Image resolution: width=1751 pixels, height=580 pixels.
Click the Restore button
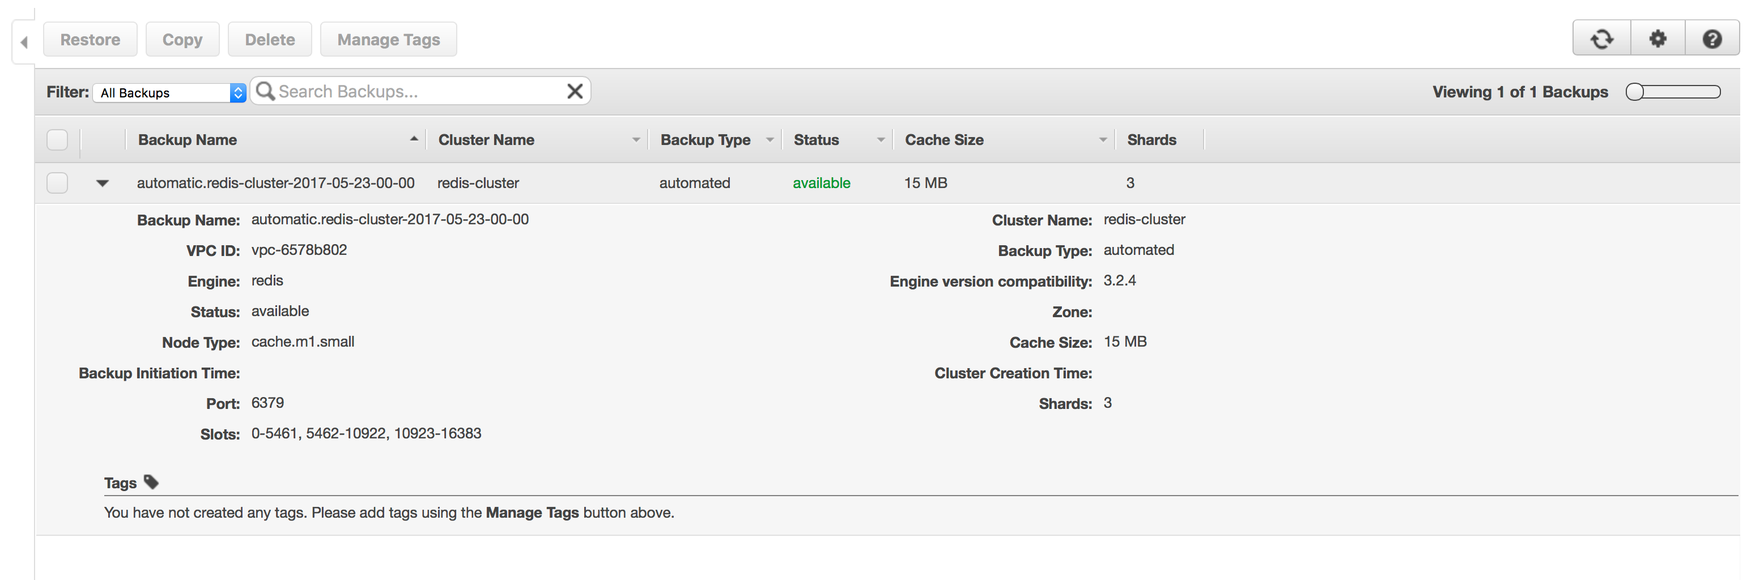click(x=91, y=40)
